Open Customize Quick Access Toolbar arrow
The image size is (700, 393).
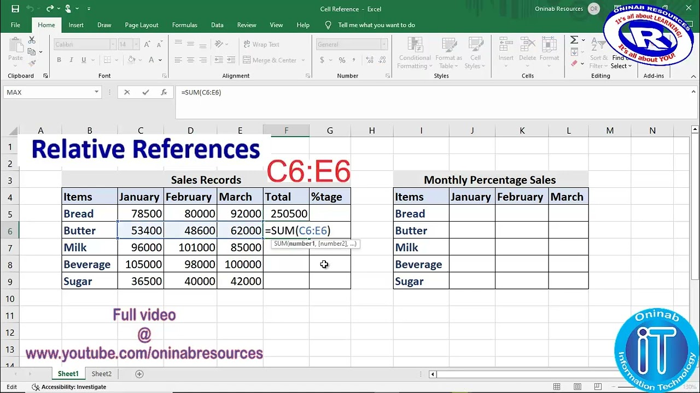pyautogui.click(x=89, y=9)
